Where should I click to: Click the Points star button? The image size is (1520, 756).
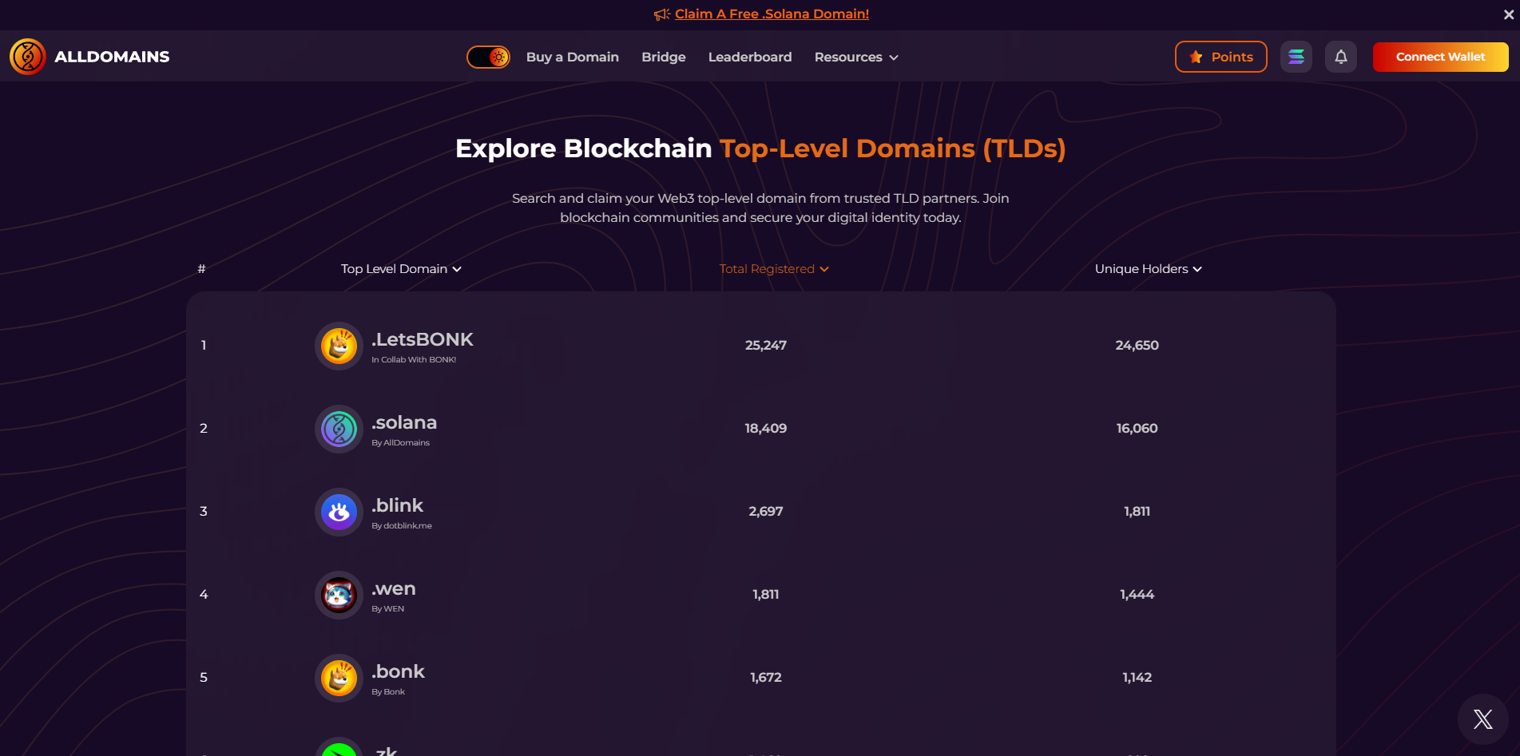click(1220, 57)
